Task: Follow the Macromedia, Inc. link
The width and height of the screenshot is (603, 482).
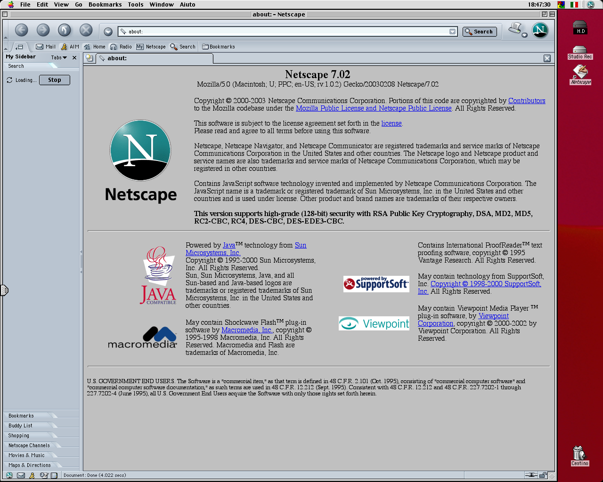Action: 247,330
